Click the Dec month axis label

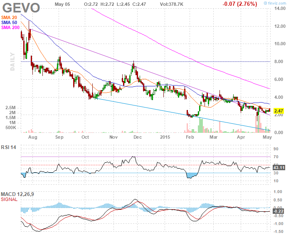[x=138, y=137]
